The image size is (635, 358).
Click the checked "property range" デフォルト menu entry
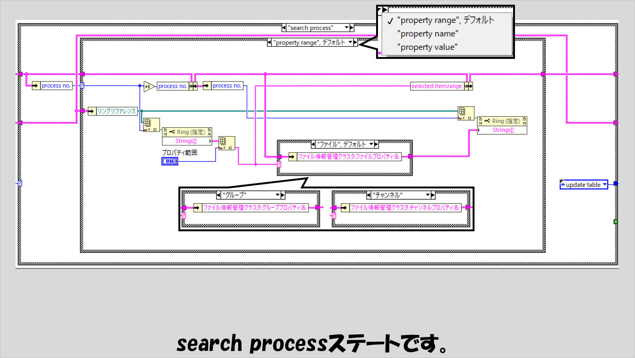(x=445, y=20)
